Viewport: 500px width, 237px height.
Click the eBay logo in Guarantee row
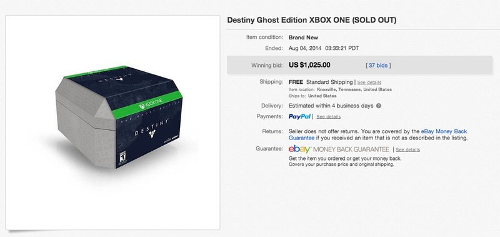(x=299, y=149)
